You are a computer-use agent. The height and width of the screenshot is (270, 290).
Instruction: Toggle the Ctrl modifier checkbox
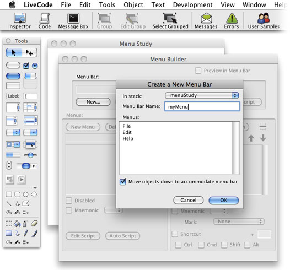[x=178, y=245]
